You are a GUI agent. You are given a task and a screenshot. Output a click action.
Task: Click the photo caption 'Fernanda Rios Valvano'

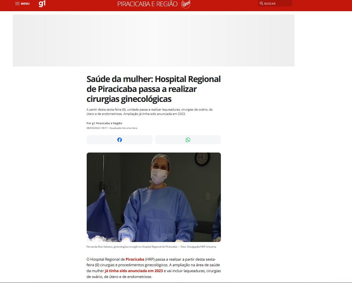151,247
